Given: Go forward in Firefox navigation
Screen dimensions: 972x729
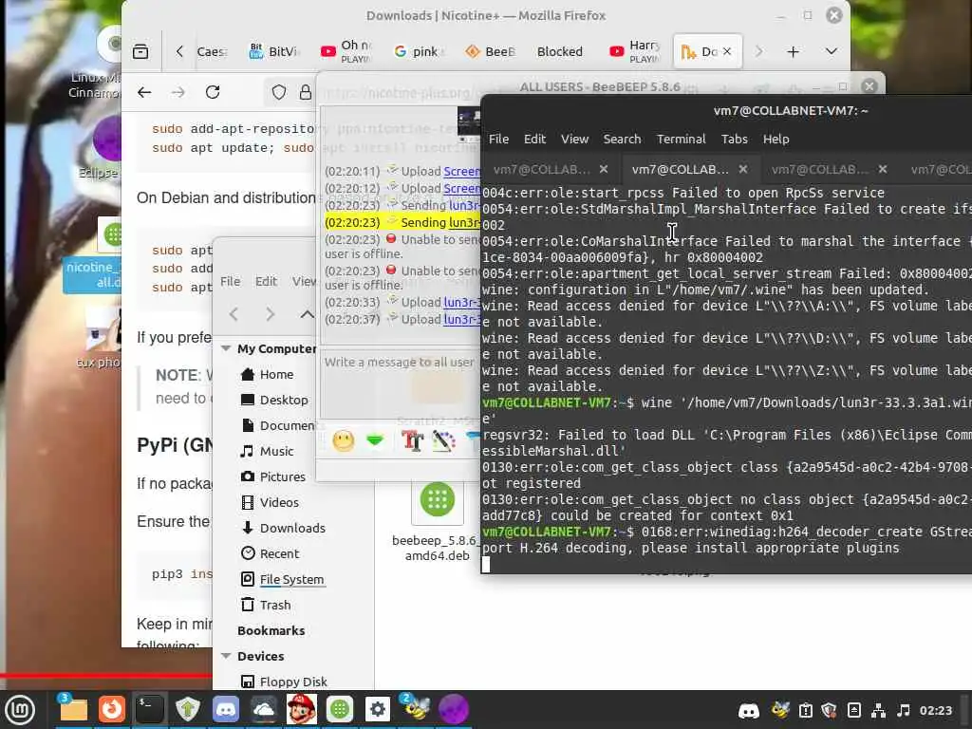Looking at the screenshot, I should coord(178,92).
